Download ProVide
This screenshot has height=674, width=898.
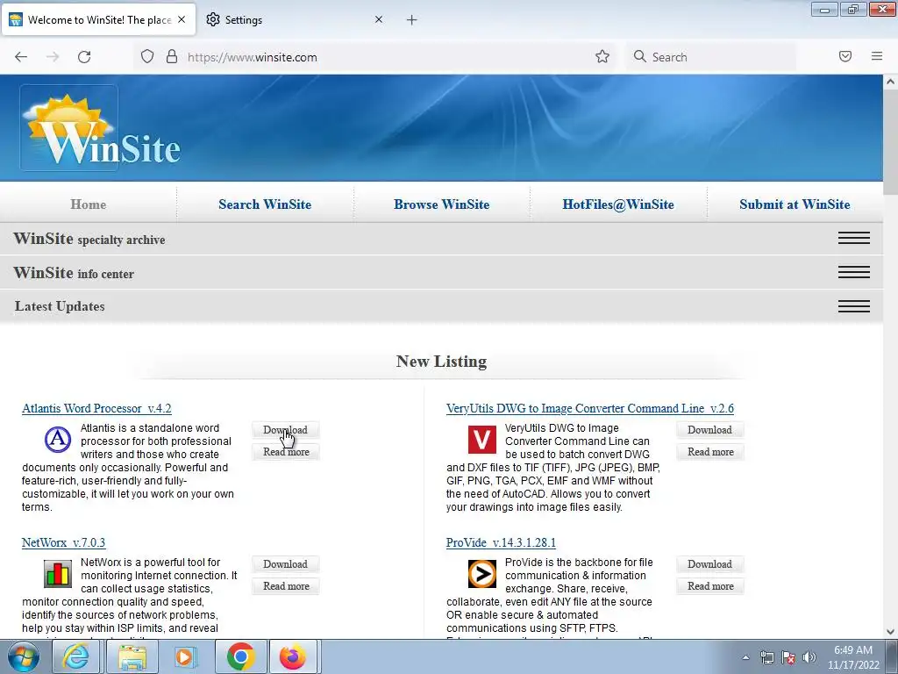tap(709, 564)
